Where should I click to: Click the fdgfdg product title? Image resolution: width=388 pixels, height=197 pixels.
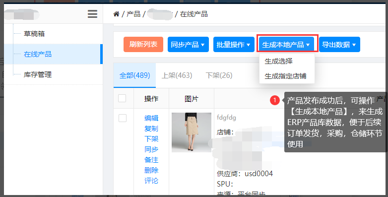226,117
